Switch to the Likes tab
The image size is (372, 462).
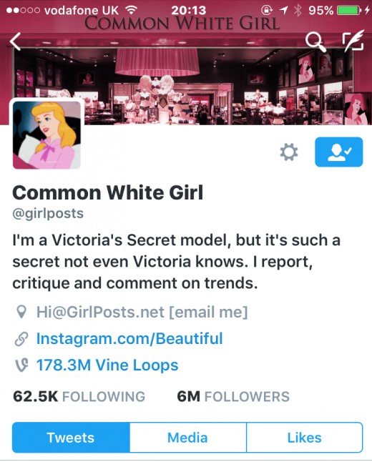click(x=305, y=438)
